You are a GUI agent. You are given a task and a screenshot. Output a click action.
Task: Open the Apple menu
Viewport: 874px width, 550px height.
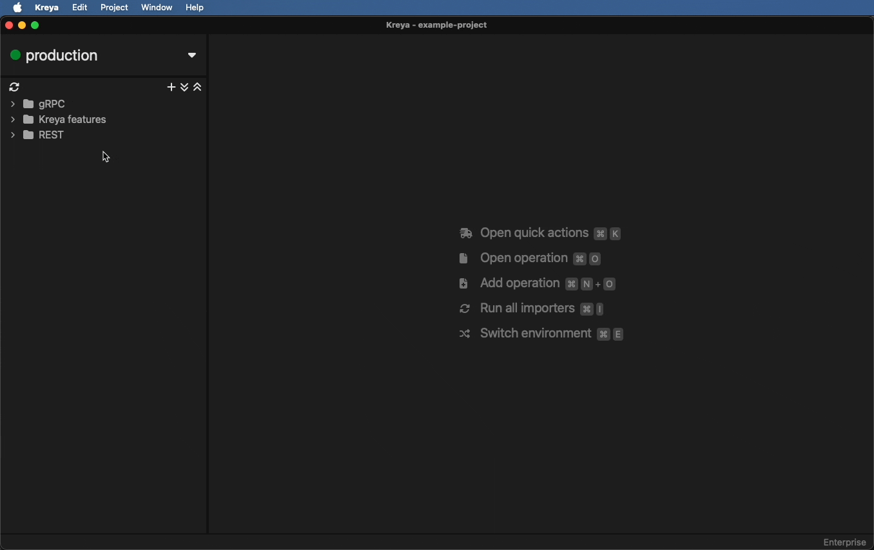click(17, 8)
